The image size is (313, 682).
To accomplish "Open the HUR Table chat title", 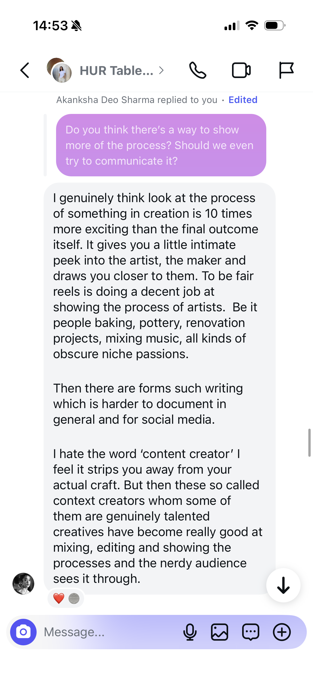I will (x=117, y=71).
